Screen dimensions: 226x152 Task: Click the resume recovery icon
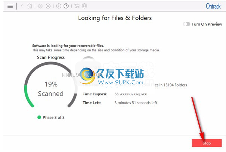tap(48, 6)
